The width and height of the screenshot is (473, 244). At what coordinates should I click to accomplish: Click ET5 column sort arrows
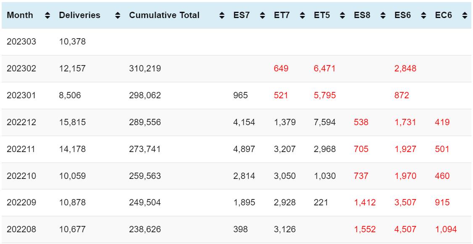[x=342, y=16]
